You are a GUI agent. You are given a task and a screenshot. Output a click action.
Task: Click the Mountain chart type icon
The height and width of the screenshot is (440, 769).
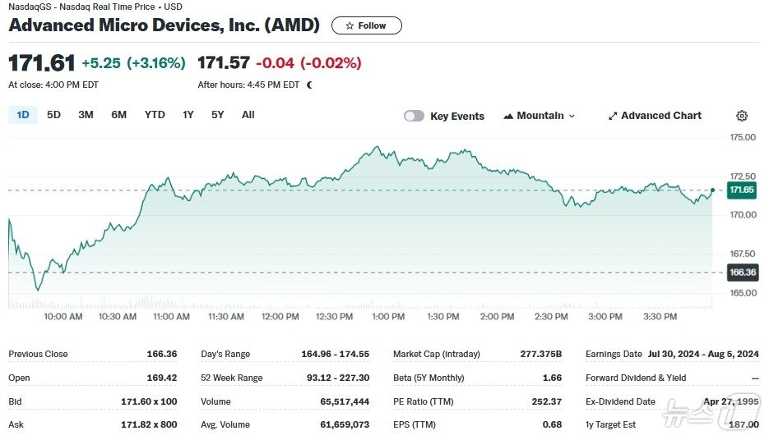[x=508, y=116]
